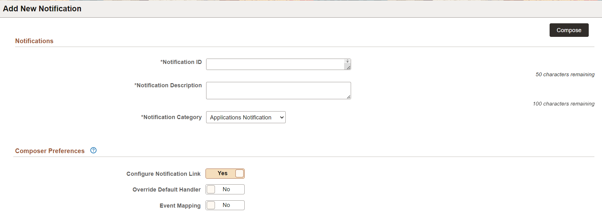Click the Notification Category label
This screenshot has height=218, width=602.
(171, 117)
